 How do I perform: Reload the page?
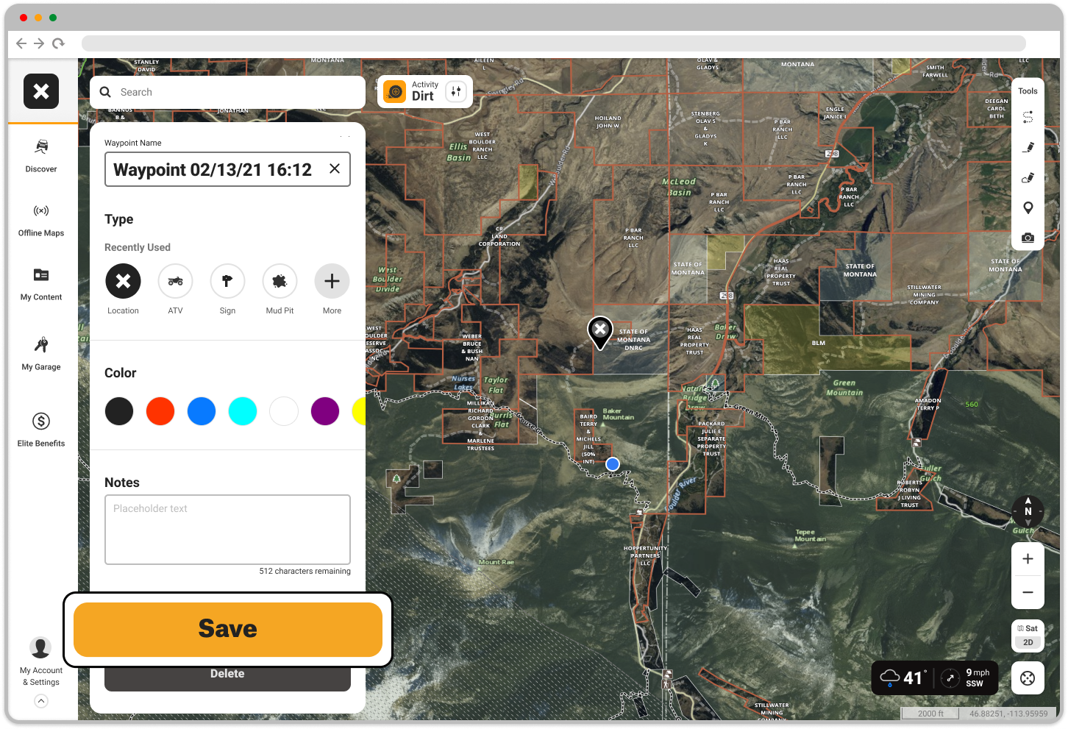point(58,43)
